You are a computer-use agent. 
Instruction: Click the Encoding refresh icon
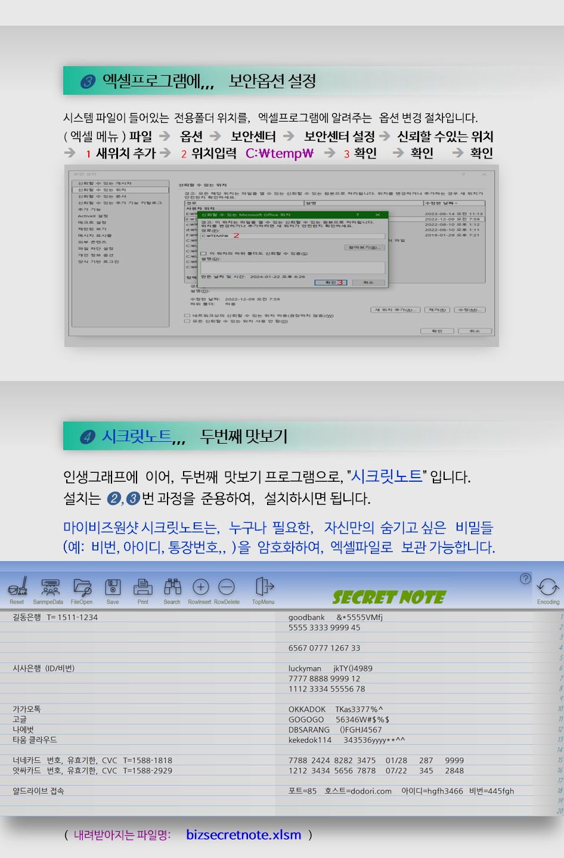click(547, 587)
